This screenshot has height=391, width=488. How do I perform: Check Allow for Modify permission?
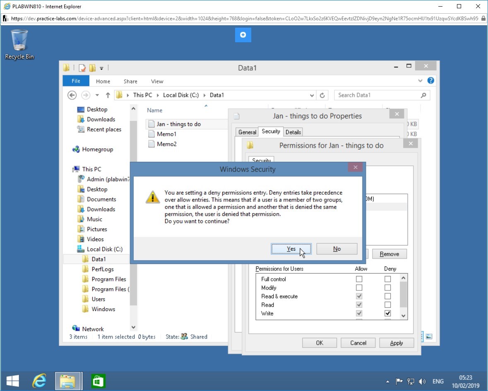pyautogui.click(x=359, y=288)
